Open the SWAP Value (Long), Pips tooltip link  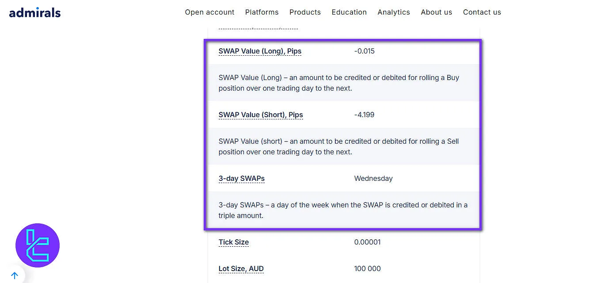point(260,51)
